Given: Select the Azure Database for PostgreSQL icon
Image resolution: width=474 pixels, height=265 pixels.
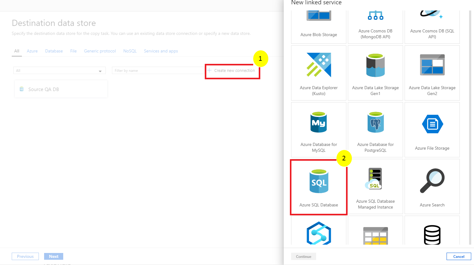Looking at the screenshot, I should click(375, 122).
